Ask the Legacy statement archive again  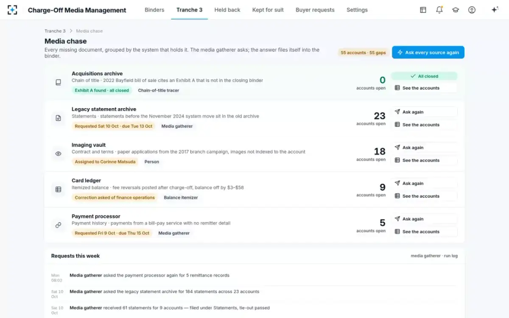[x=424, y=112]
